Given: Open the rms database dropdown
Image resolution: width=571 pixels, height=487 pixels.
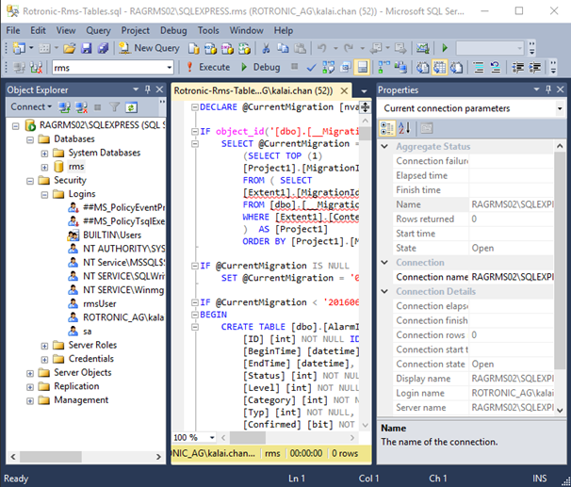Looking at the screenshot, I should (x=170, y=68).
